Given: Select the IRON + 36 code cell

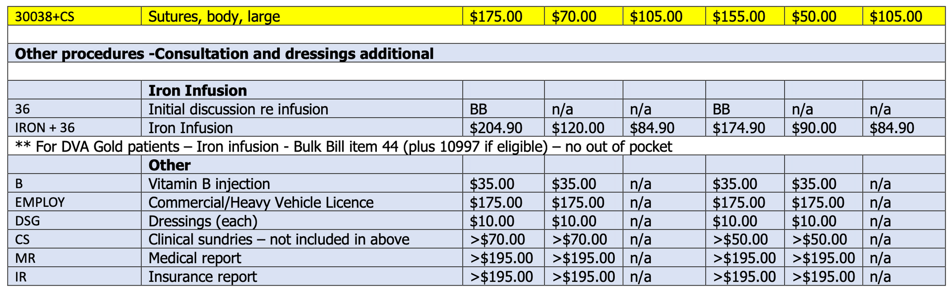Looking at the screenshot, I should [x=74, y=128].
